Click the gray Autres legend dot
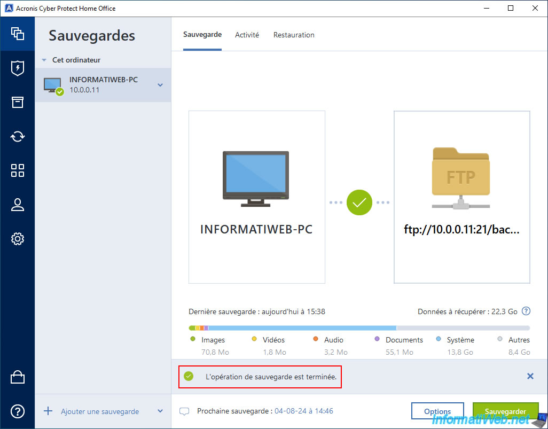The image size is (548, 429). pos(500,339)
